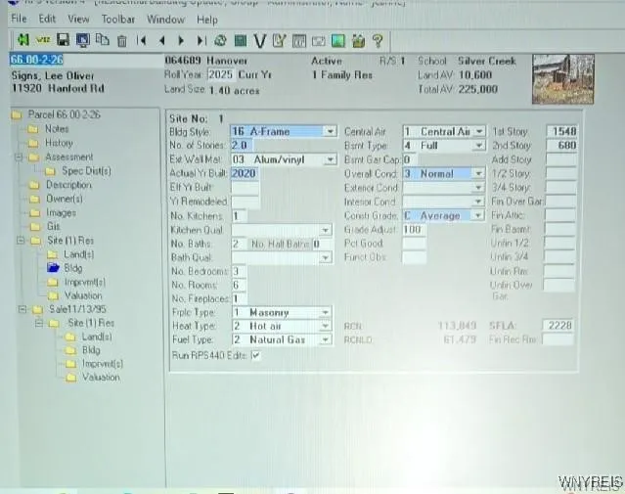Click the Save floppy disk icon

coord(63,40)
